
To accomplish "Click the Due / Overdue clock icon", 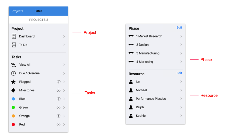I will (x=13, y=73).
